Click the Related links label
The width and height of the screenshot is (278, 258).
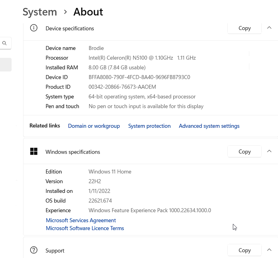pos(45,126)
